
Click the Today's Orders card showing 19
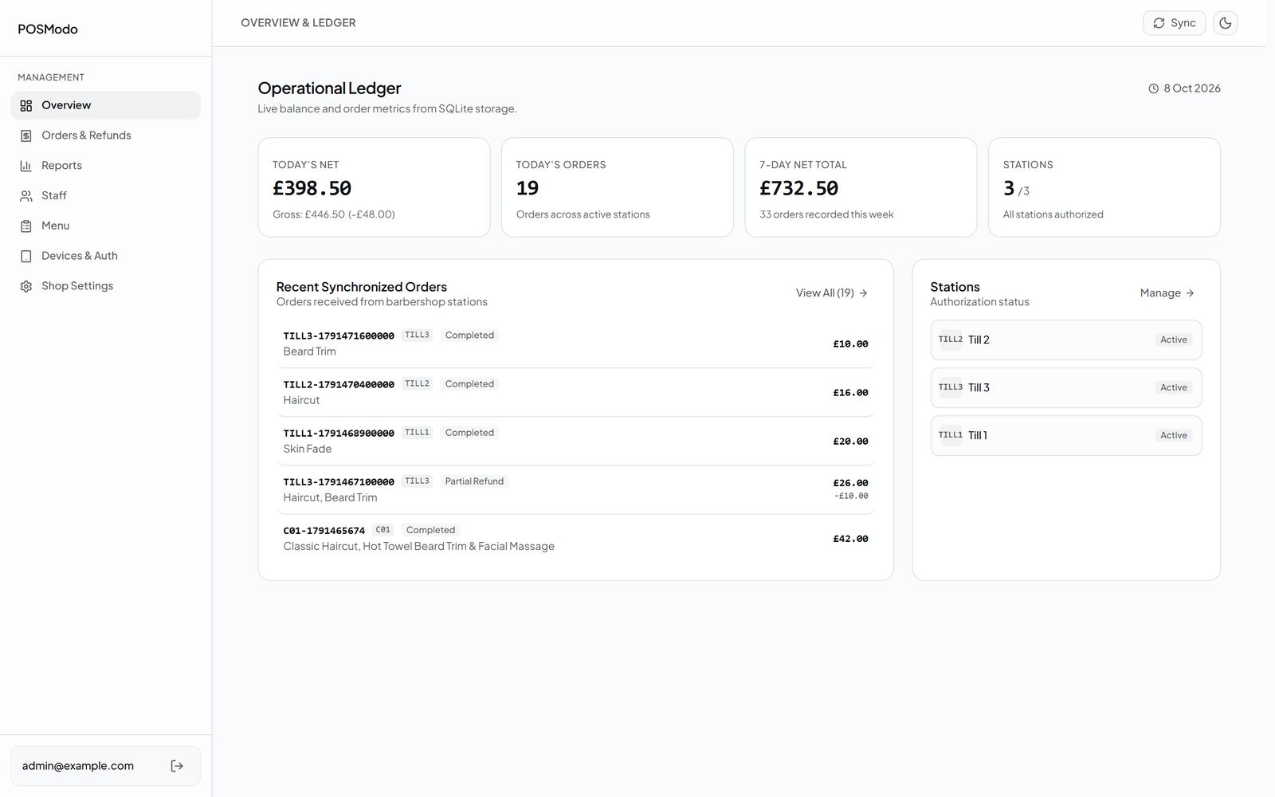coord(618,187)
